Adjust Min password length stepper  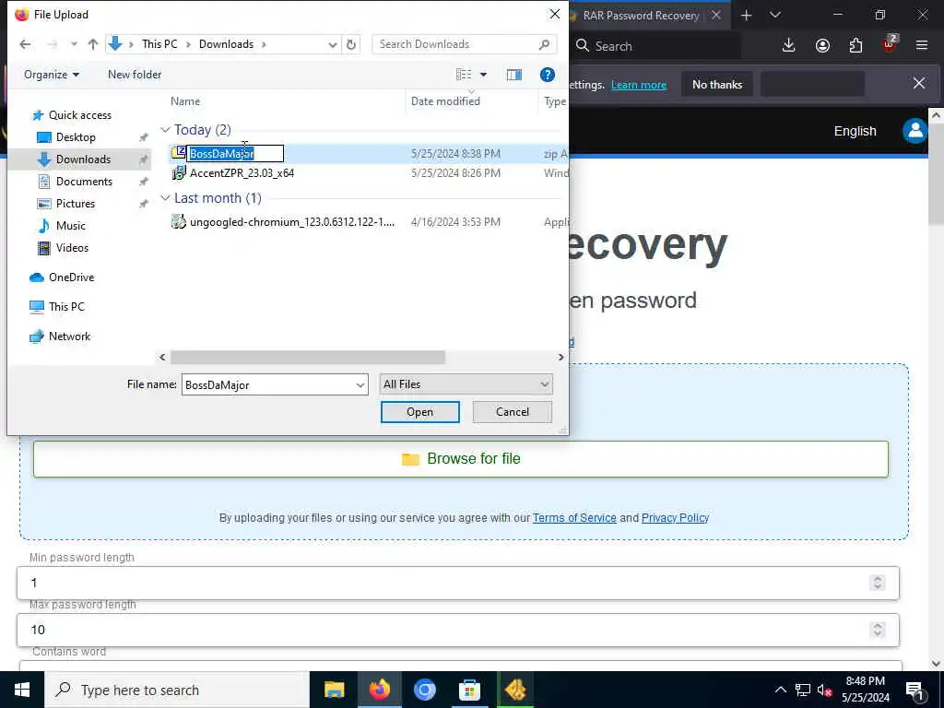click(878, 583)
